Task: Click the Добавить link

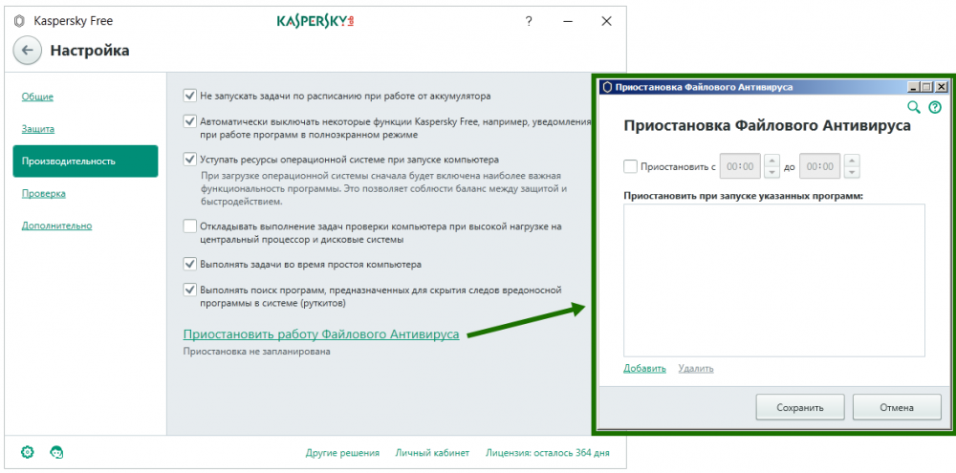Action: coord(644,368)
